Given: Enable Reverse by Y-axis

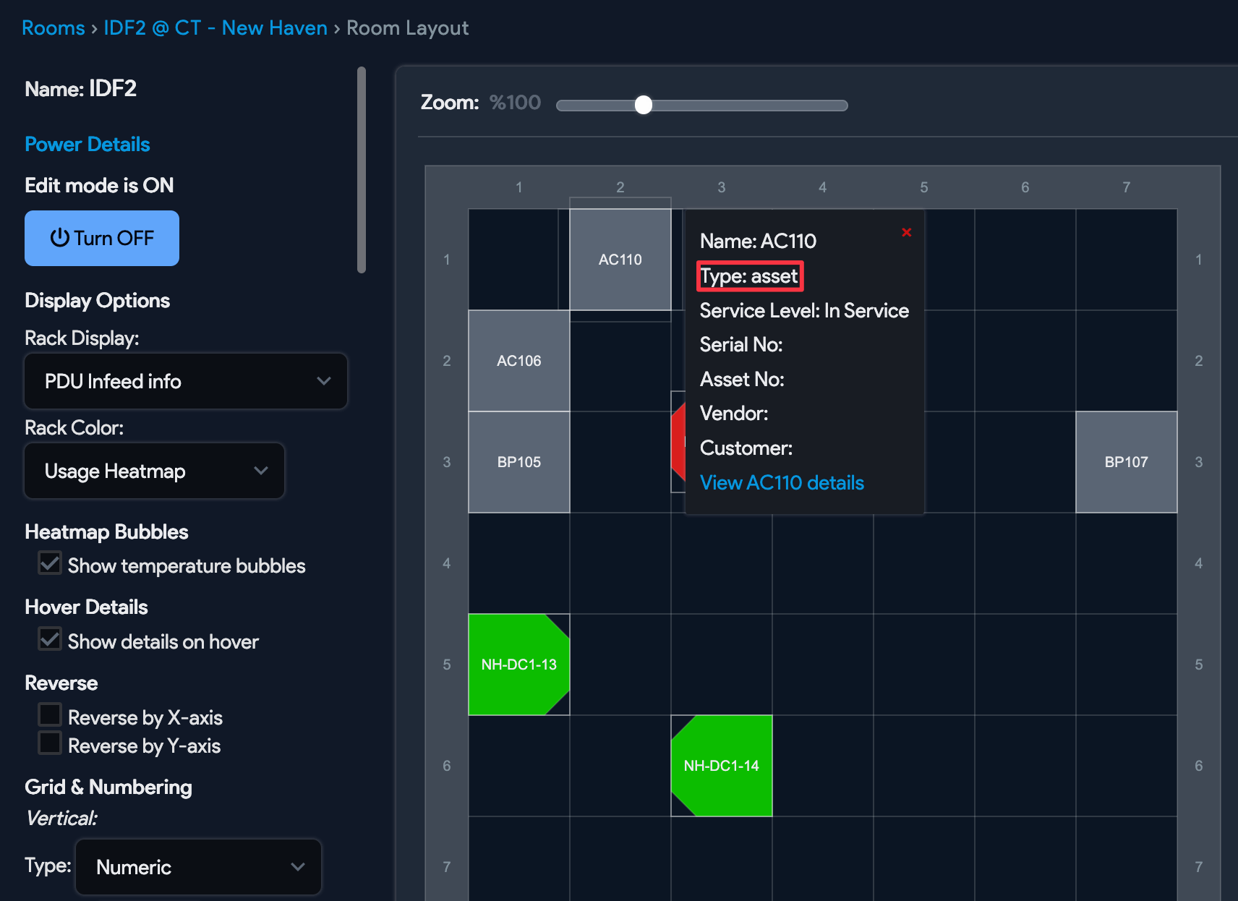Looking at the screenshot, I should pyautogui.click(x=50, y=744).
